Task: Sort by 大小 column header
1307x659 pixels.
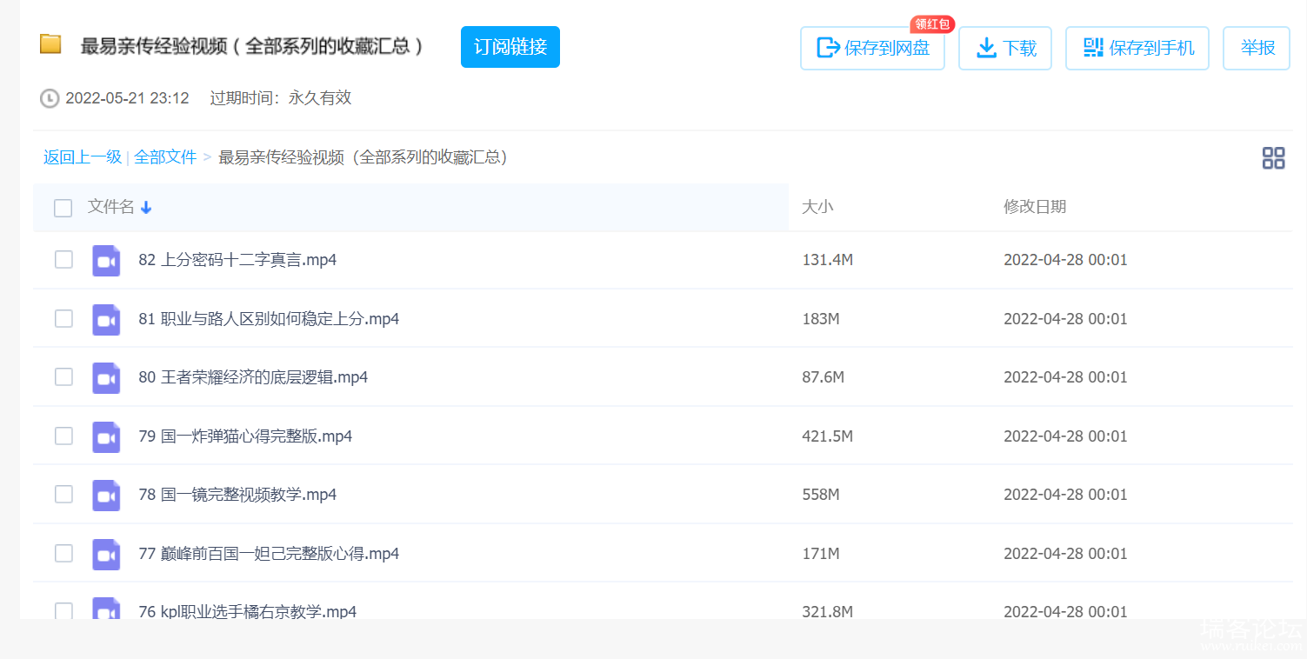Action: 817,207
